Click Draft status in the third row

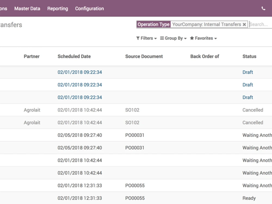tap(248, 97)
